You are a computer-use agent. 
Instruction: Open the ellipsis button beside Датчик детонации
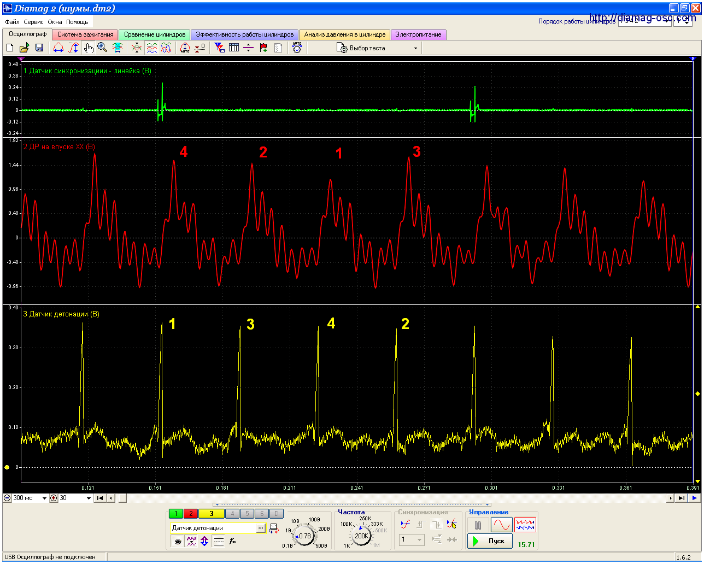tap(261, 528)
